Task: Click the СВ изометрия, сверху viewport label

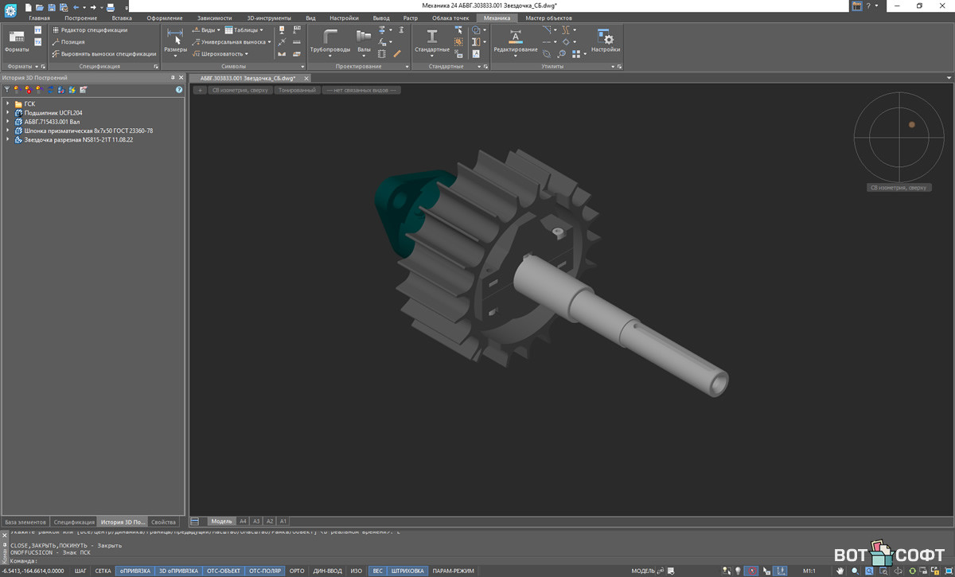Action: click(240, 91)
